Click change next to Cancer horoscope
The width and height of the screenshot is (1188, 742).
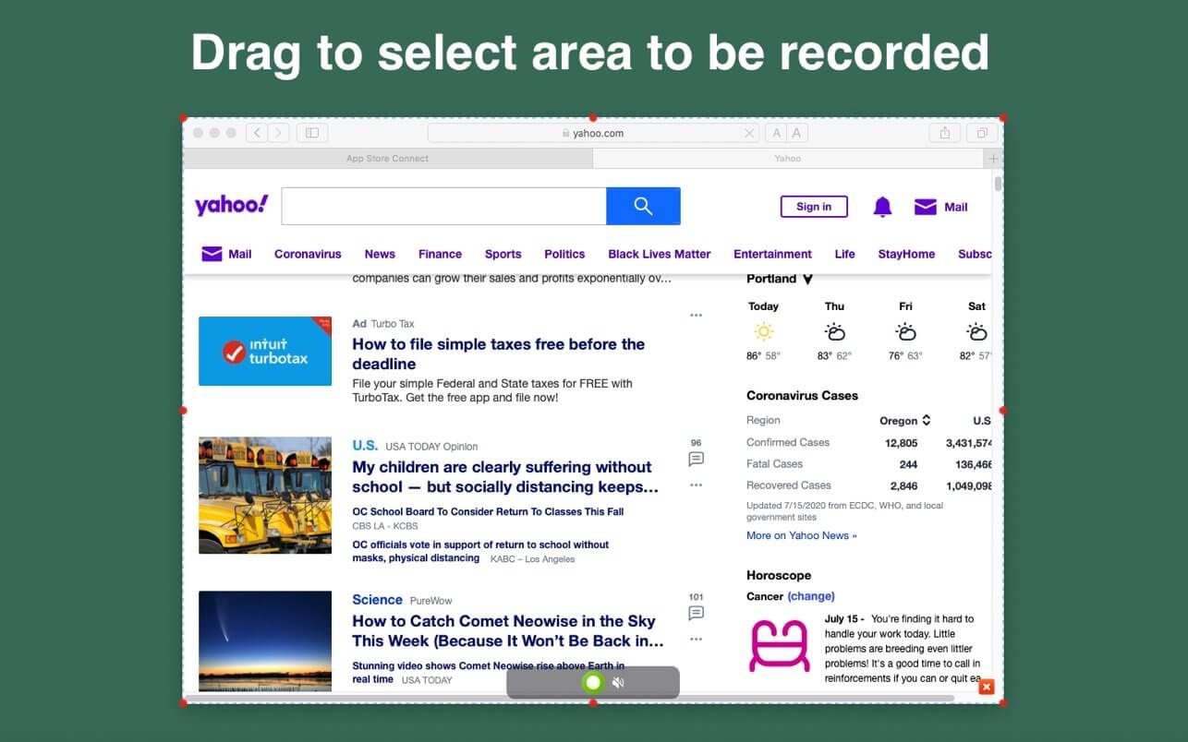[x=811, y=596]
